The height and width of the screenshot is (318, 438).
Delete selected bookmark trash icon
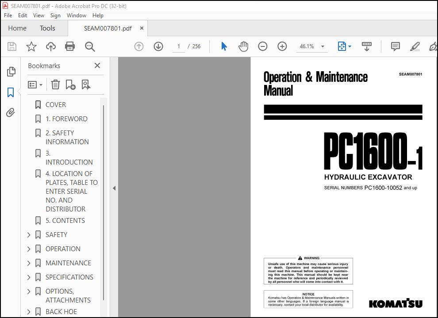56,84
